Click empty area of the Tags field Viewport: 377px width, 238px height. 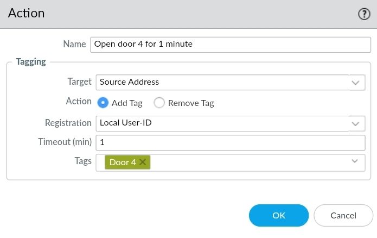tap(244, 162)
